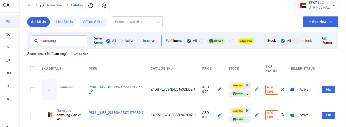Open SKU status info icon for Z466F4E7597B423153DBDZ-1
The width and height of the screenshot is (346, 127).
pos(282,89)
